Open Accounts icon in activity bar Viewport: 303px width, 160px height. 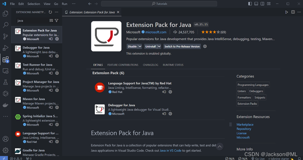point(5,139)
